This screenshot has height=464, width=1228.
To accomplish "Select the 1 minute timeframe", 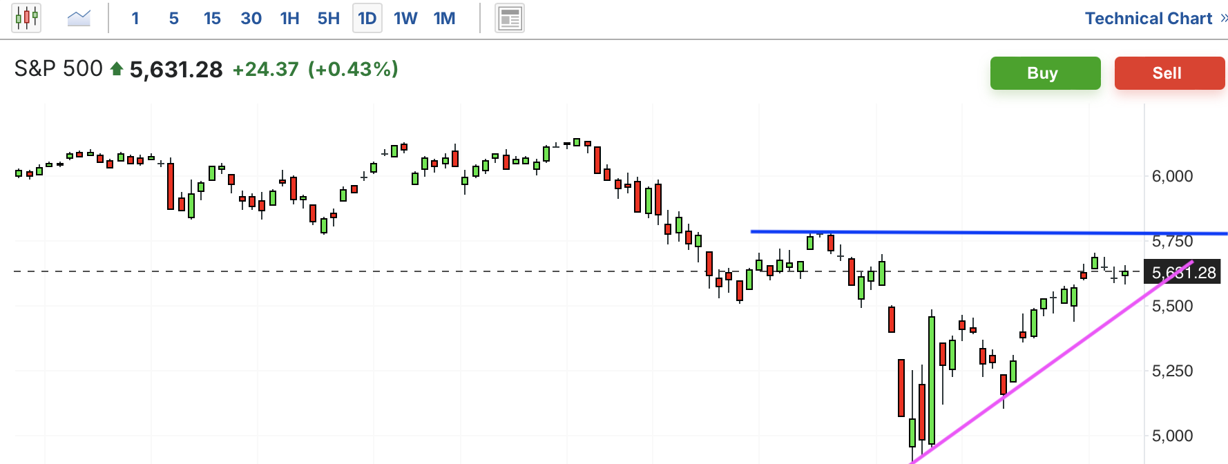I will [135, 19].
